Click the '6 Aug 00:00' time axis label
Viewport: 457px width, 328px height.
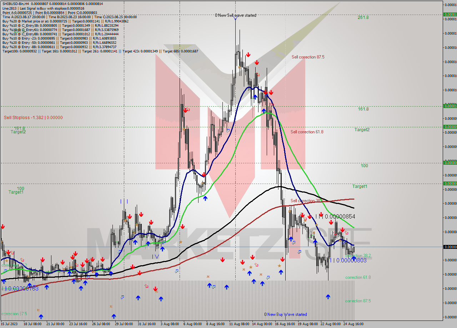(x=193, y=324)
